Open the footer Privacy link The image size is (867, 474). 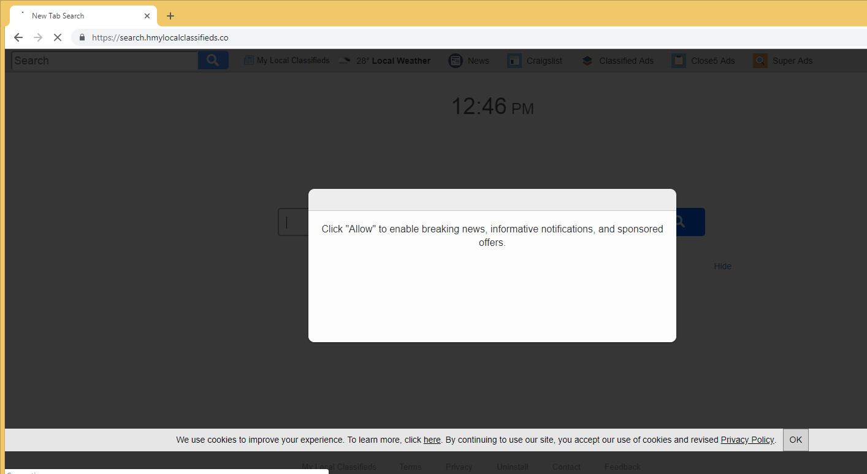pos(459,467)
